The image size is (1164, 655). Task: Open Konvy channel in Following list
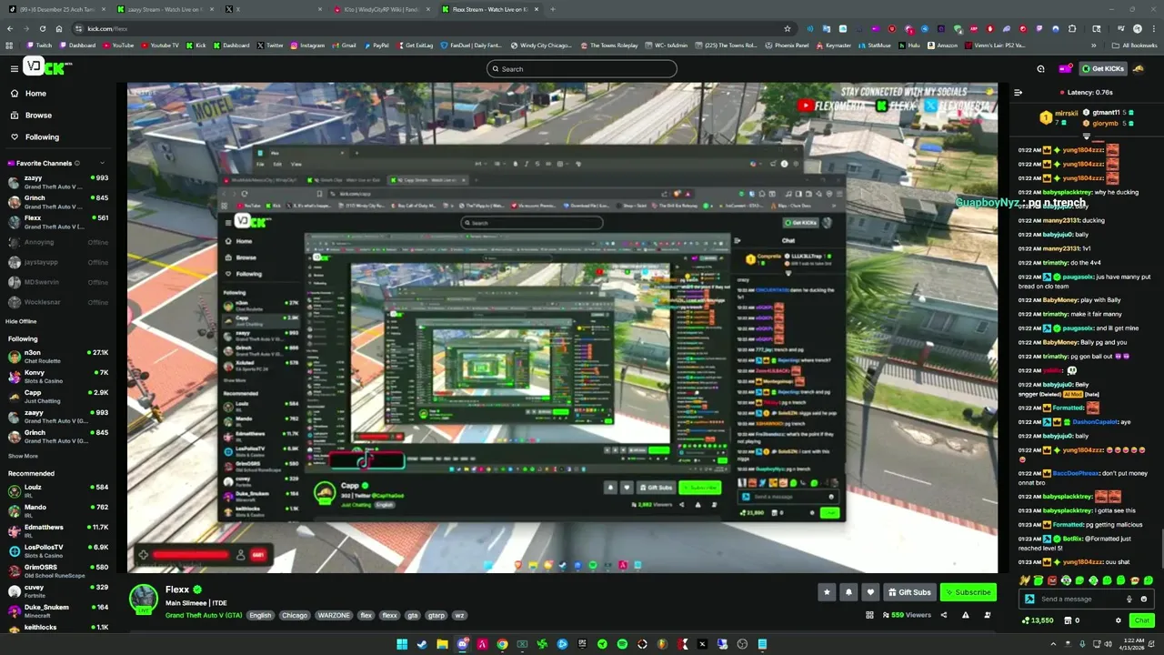pos(56,377)
